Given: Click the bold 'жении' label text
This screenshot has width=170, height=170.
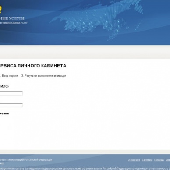Looking at the screenshot, I should (x=4, y=113).
